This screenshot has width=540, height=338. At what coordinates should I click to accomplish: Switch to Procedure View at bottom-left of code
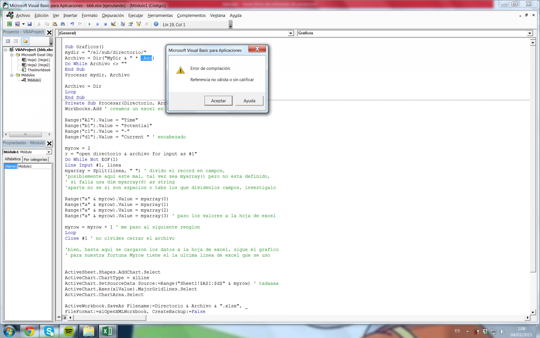click(59, 317)
